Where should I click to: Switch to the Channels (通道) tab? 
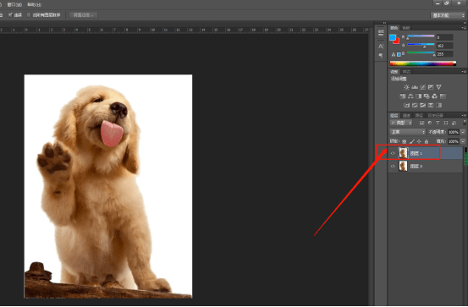tap(406, 116)
